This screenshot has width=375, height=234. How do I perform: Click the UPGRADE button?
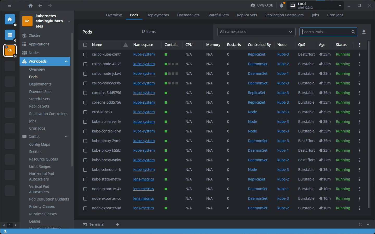262,5
